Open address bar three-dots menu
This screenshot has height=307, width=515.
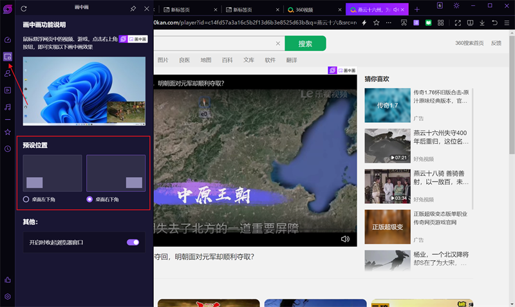tap(389, 23)
